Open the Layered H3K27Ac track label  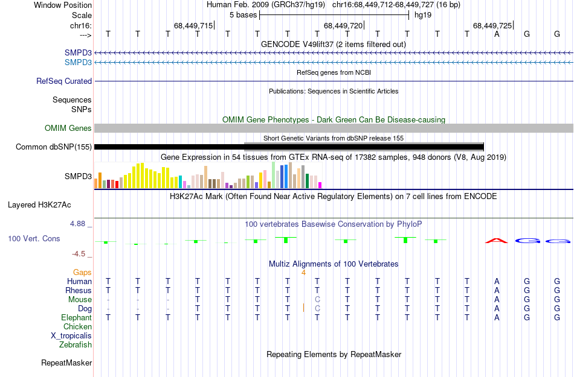tap(39, 205)
